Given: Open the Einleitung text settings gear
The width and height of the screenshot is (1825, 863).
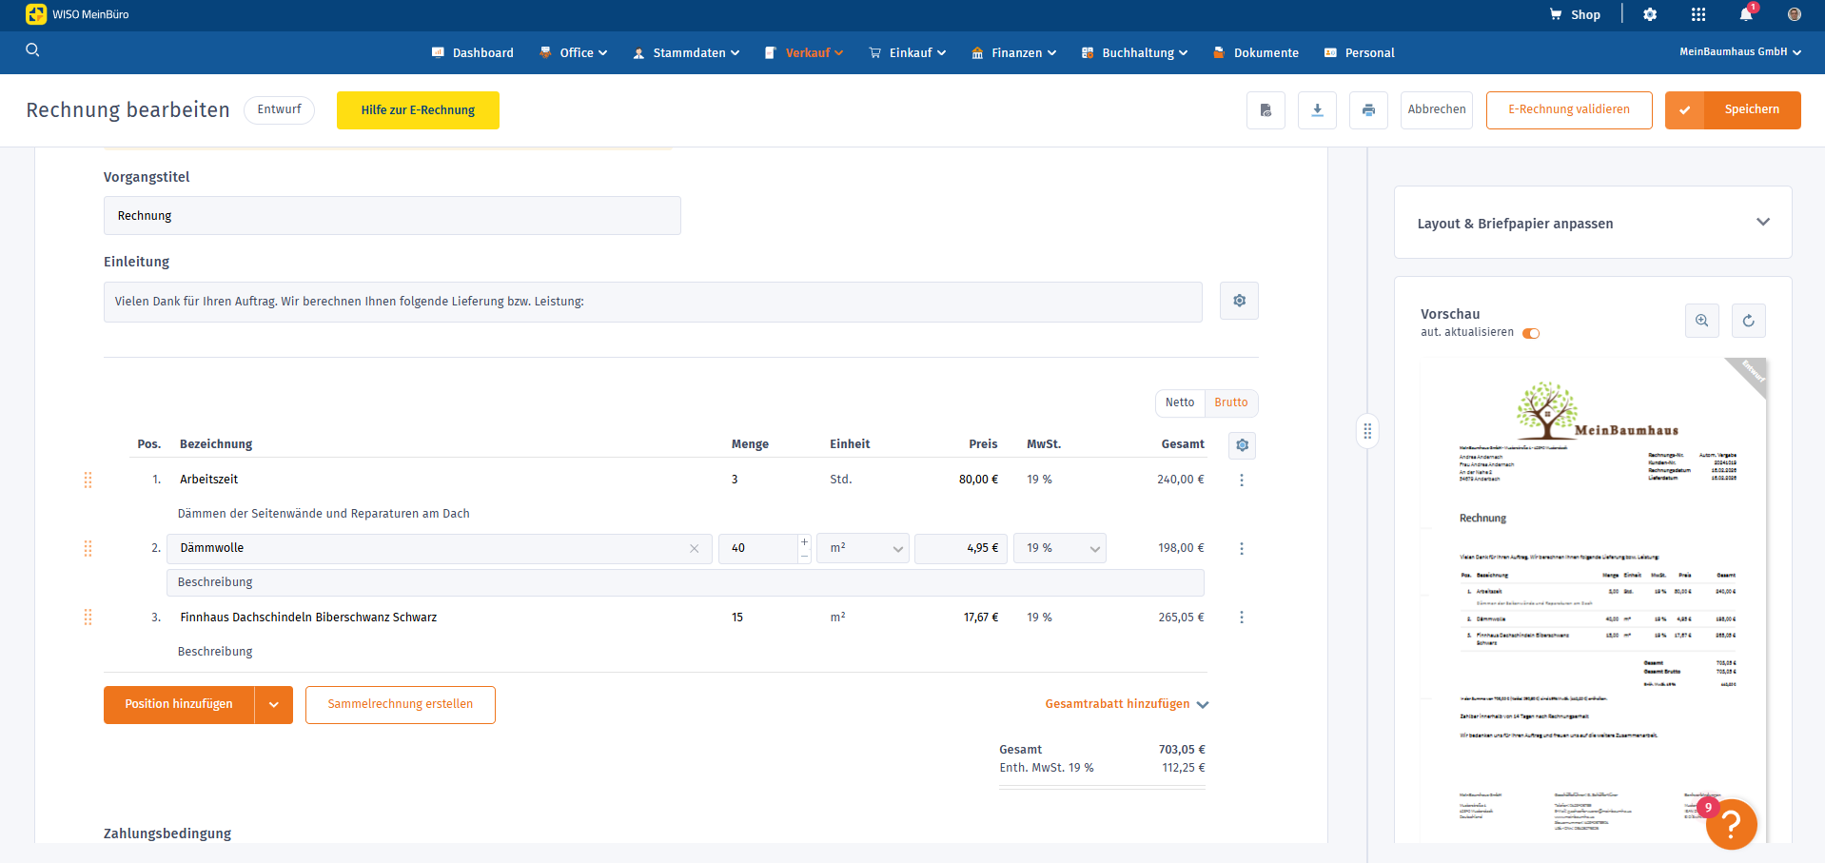Looking at the screenshot, I should [x=1239, y=301].
